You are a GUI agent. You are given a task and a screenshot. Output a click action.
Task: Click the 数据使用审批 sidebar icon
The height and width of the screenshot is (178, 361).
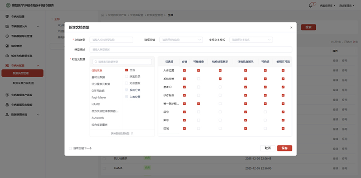point(7,115)
